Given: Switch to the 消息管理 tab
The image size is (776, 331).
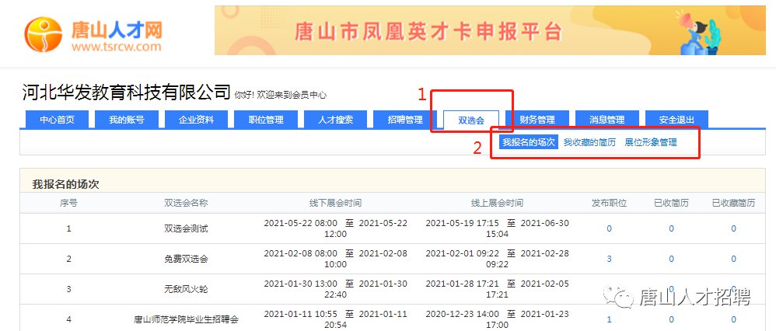Looking at the screenshot, I should 607,120.
